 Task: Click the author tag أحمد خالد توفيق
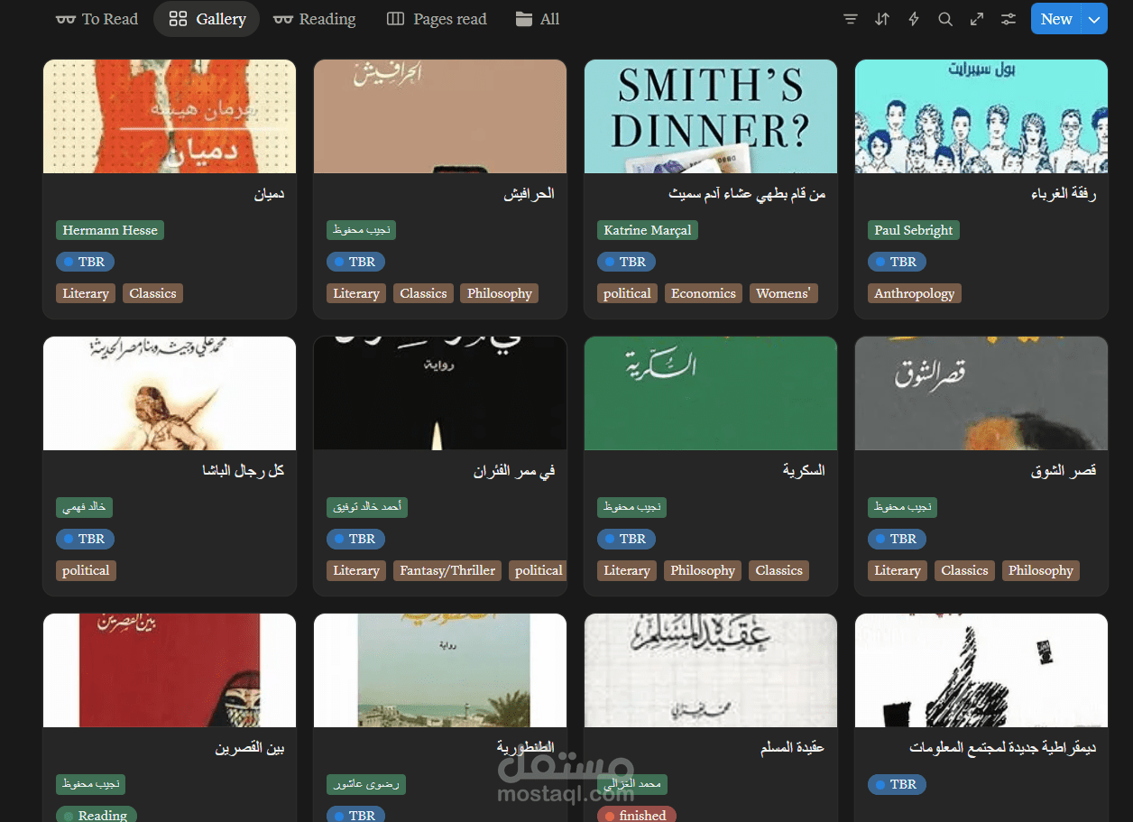[367, 507]
